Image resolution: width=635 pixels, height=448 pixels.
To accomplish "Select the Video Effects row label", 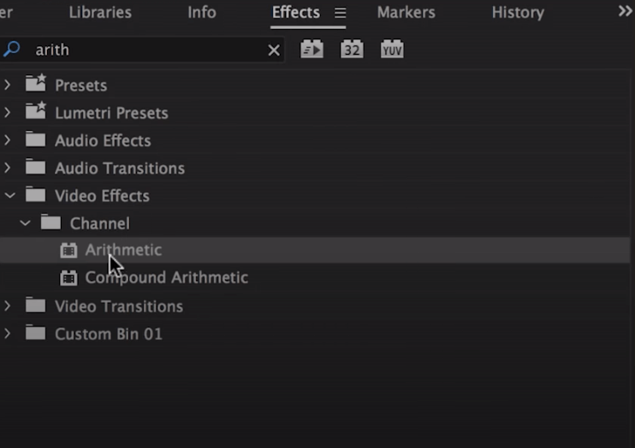I will (x=102, y=196).
